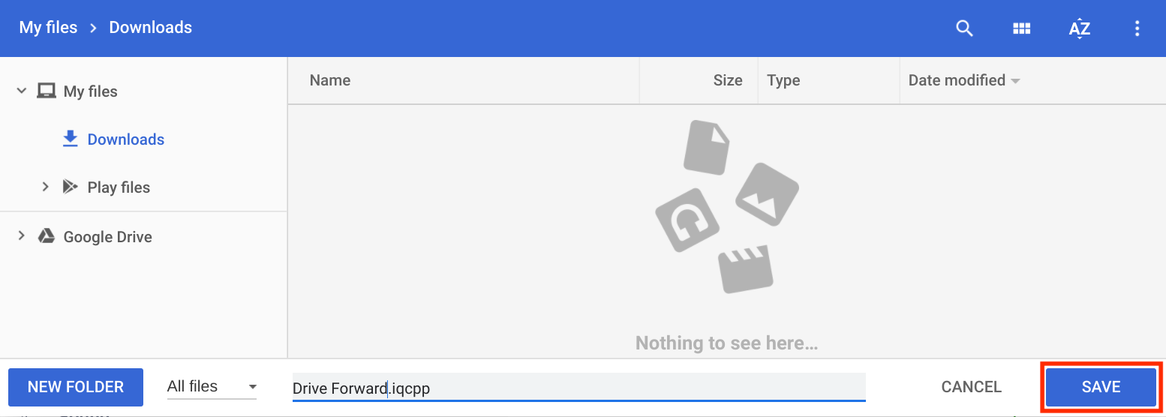Image resolution: width=1166 pixels, height=417 pixels.
Task: Create a folder with New Folder
Action: point(76,387)
